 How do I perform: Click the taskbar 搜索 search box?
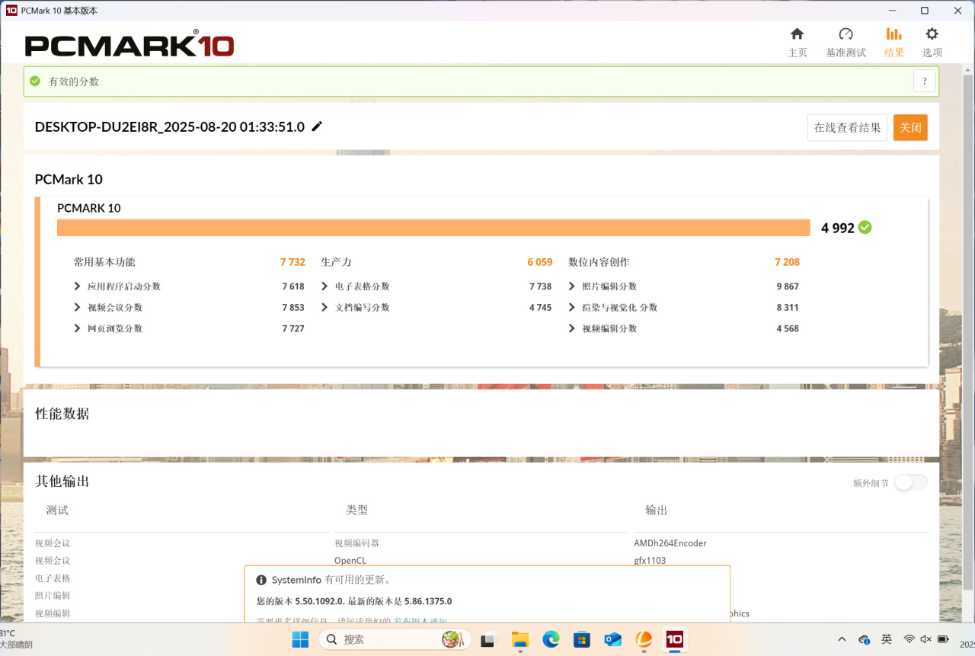point(395,639)
